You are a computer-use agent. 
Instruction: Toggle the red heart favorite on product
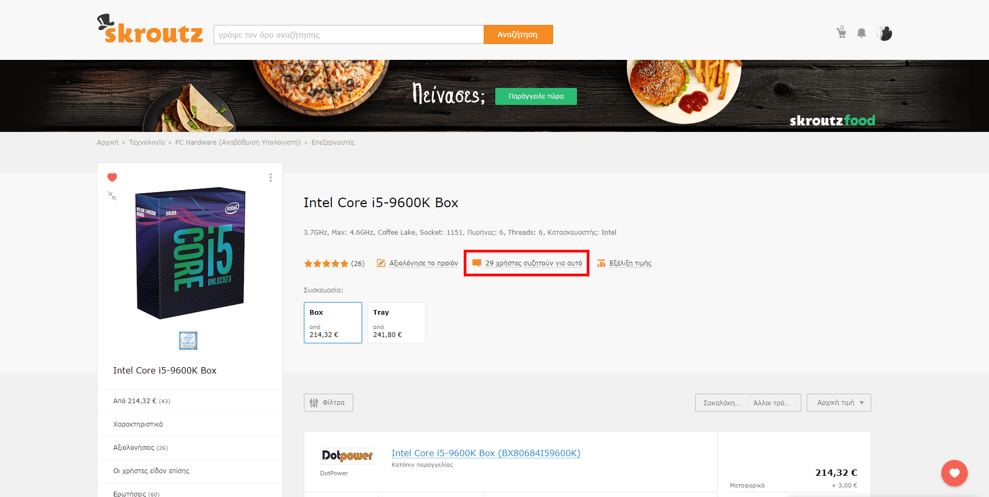(x=112, y=177)
